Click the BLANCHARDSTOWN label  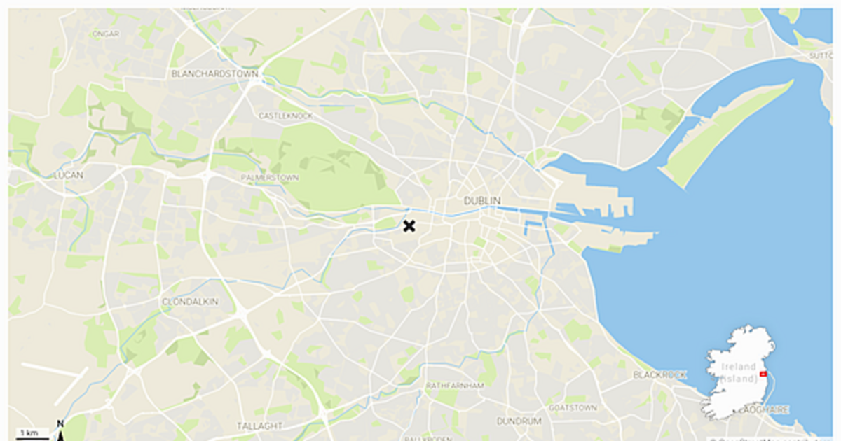[215, 73]
